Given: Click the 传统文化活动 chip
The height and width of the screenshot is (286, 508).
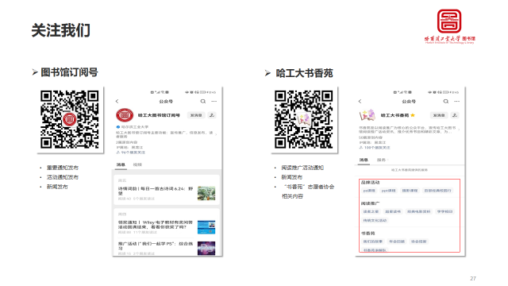Looking at the screenshot, I should (375, 220).
